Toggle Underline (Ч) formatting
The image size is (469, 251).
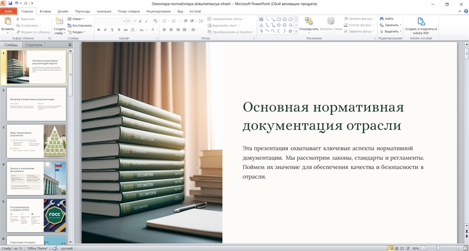coord(112,30)
